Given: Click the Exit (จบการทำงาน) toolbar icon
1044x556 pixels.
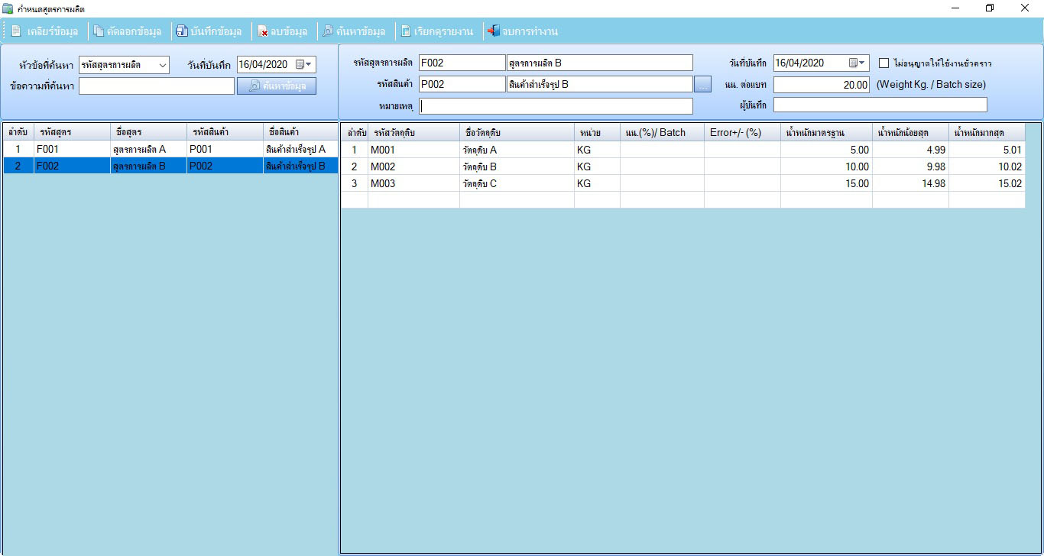Looking at the screenshot, I should click(x=494, y=31).
